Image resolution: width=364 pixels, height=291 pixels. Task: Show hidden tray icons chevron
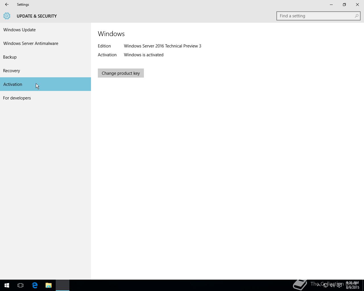[x=318, y=285]
